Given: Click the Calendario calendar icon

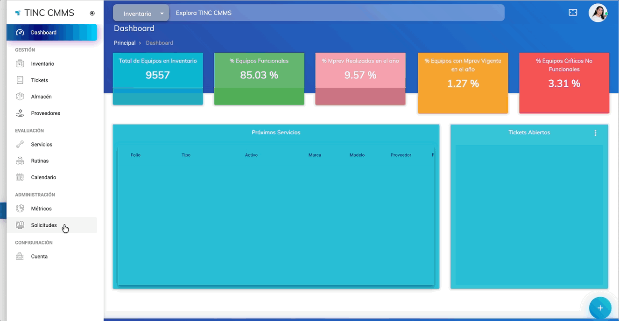Looking at the screenshot, I should 20,177.
